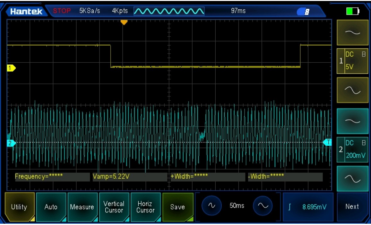Click the cyan large-wave button below channel 2

coord(352,179)
